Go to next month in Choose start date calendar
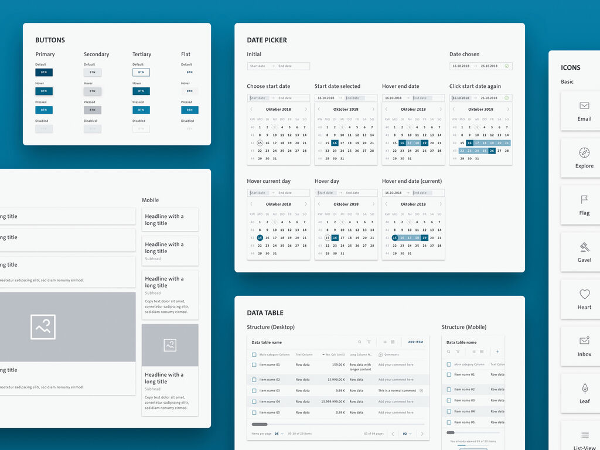 305,109
